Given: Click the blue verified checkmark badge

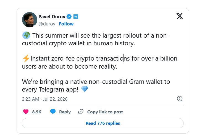Looking at the screenshot, I should pyautogui.click(x=69, y=17).
